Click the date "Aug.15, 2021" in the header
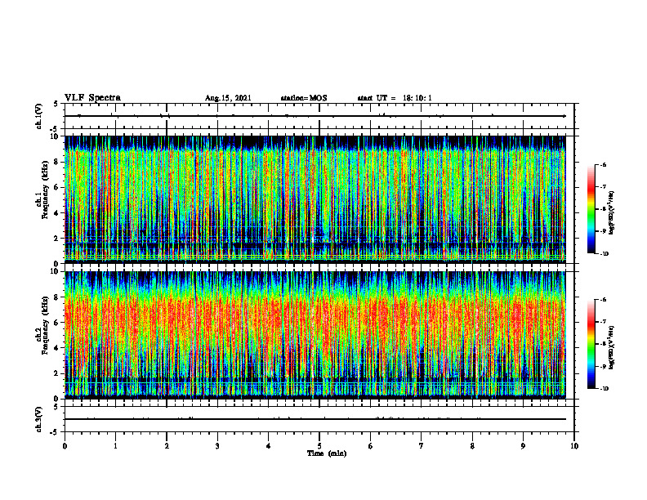This screenshot has width=647, height=500. pos(228,98)
